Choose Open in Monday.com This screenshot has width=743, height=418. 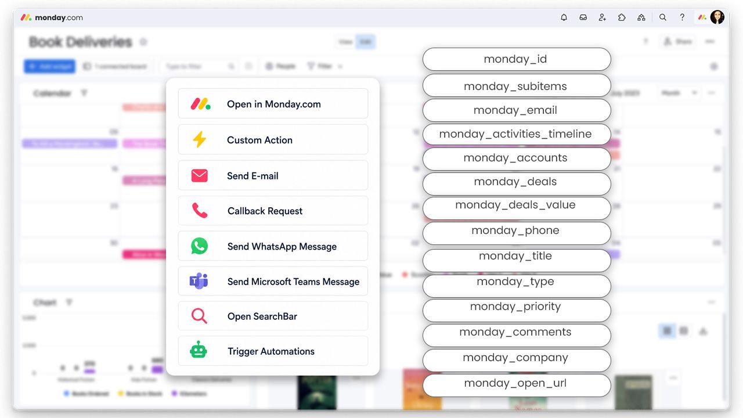[x=273, y=104]
